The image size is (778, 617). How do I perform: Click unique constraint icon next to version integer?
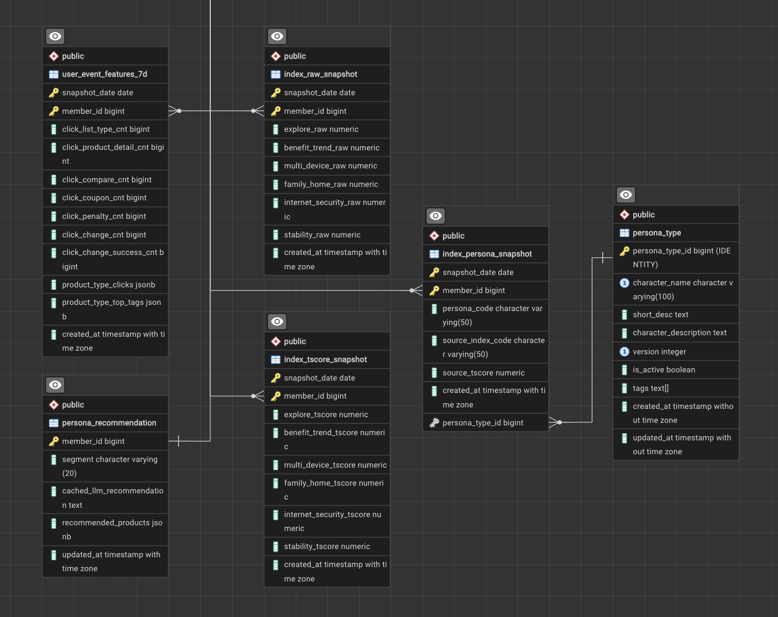tap(624, 352)
